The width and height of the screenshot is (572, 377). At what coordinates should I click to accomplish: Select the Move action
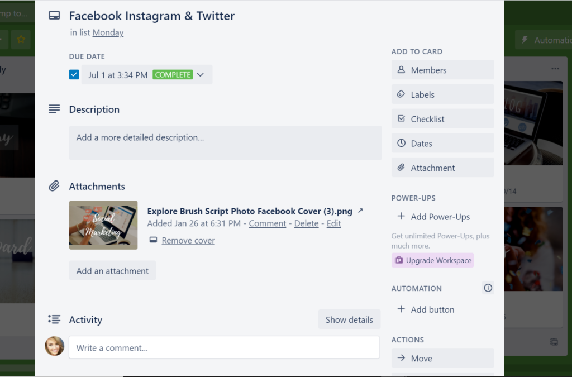(x=442, y=358)
